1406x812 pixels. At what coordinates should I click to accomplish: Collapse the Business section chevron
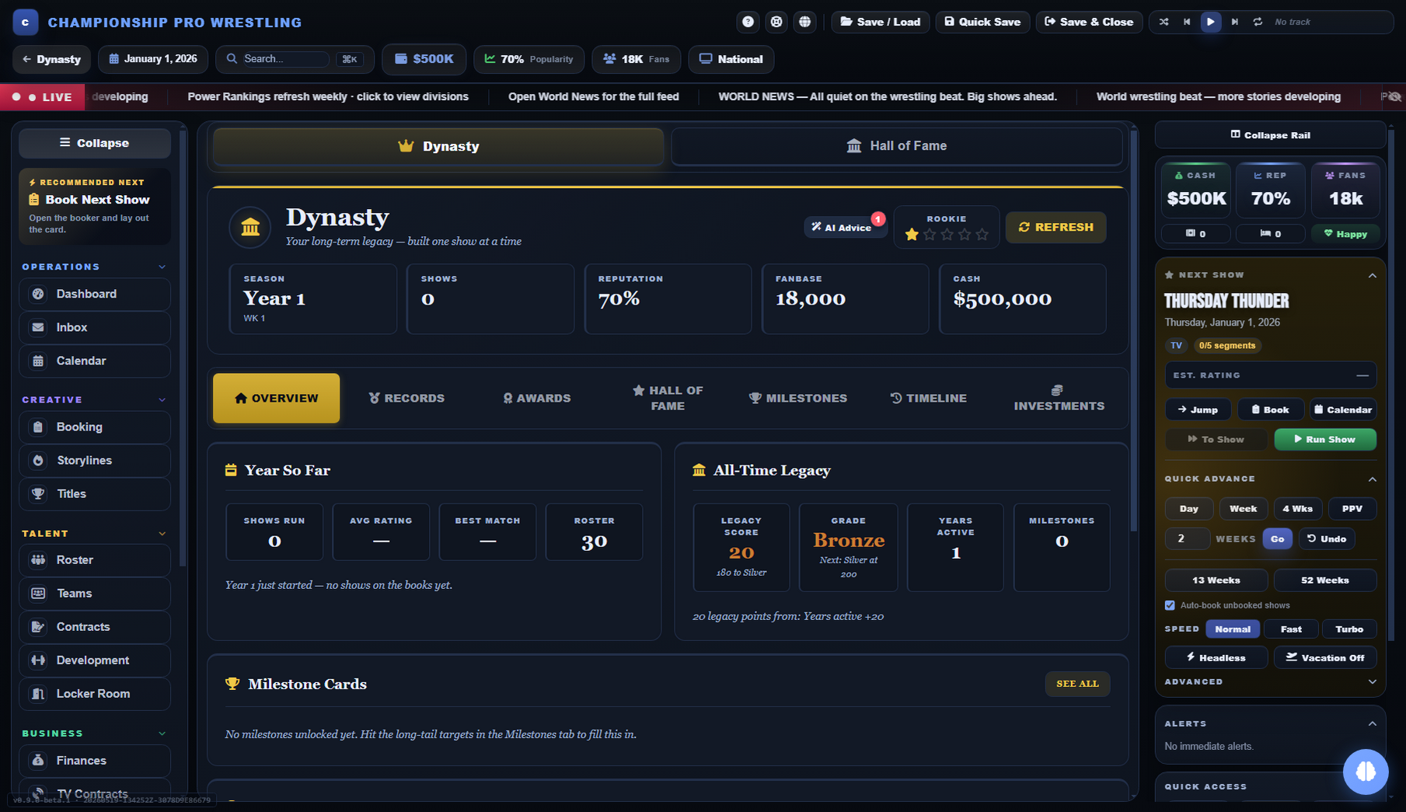tap(162, 733)
